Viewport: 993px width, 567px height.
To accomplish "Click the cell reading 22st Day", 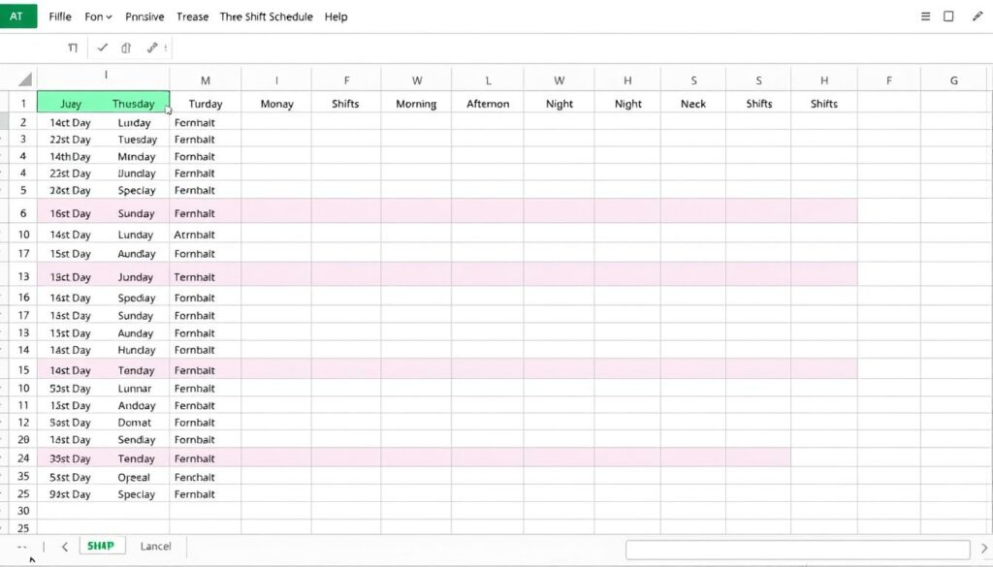I will 70,140.
